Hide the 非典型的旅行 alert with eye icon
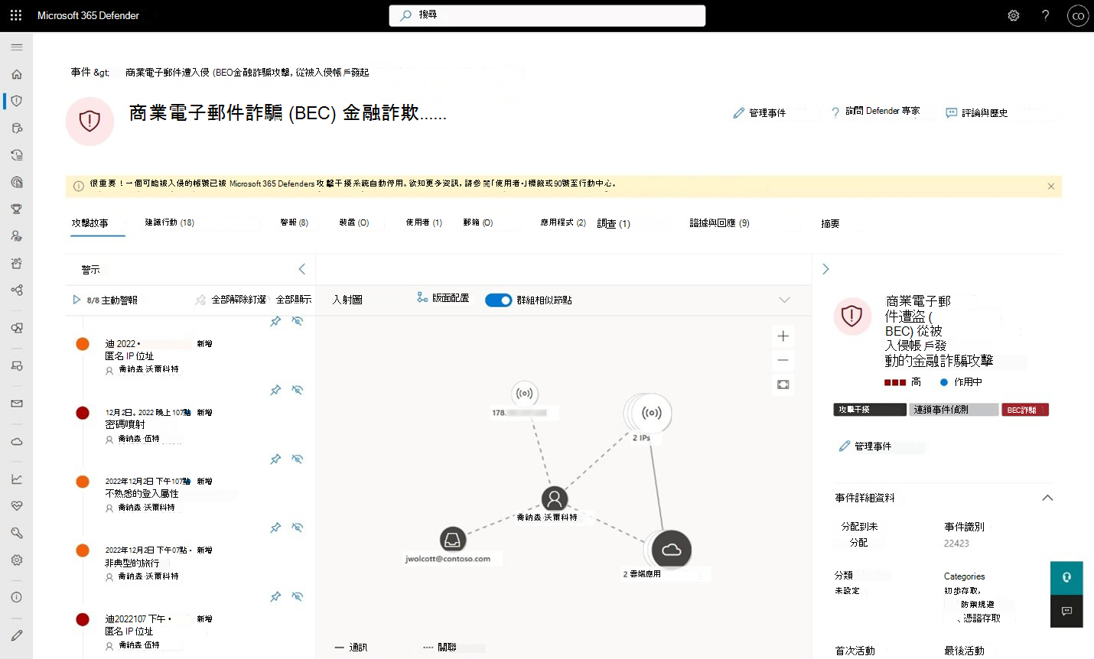Viewport: 1094px width, 659px height. [x=298, y=528]
